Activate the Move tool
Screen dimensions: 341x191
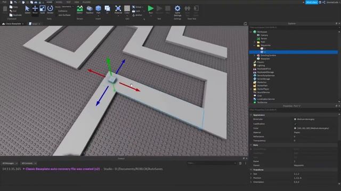coord(35,9)
